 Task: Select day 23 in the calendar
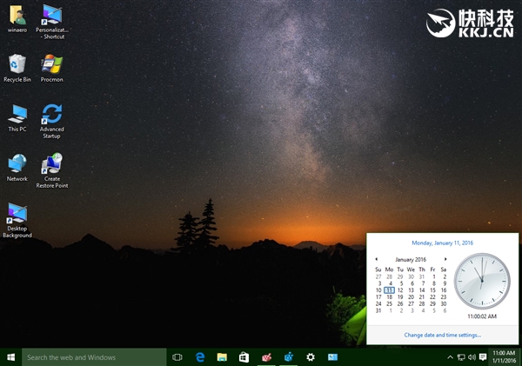(444, 297)
